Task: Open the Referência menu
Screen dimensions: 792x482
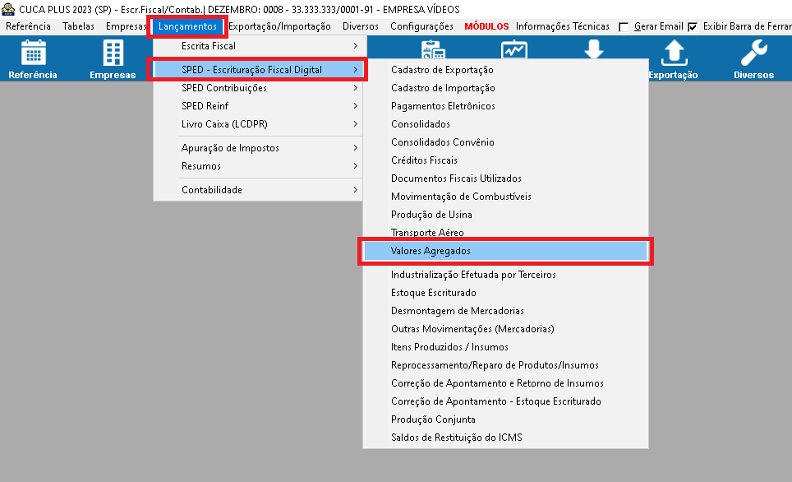Action: 28,26
